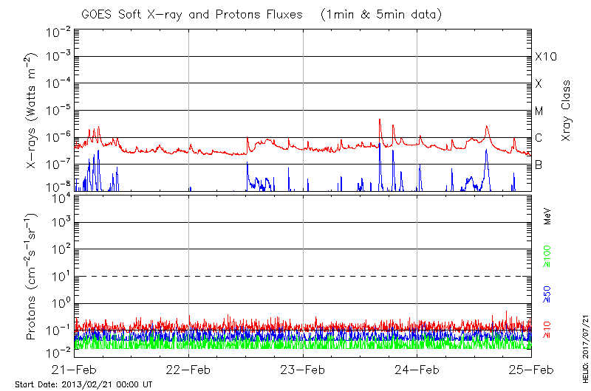Click the X10 class label
Viewport: 591px width, 391px height.
point(544,57)
